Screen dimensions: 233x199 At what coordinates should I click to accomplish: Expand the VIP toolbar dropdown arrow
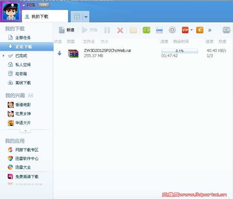click(x=192, y=30)
